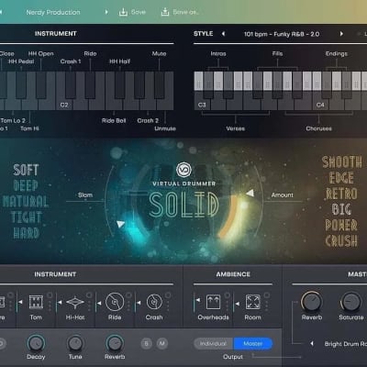367x367 pixels.
Task: Choose the HARD drum character
Action: 26,233
